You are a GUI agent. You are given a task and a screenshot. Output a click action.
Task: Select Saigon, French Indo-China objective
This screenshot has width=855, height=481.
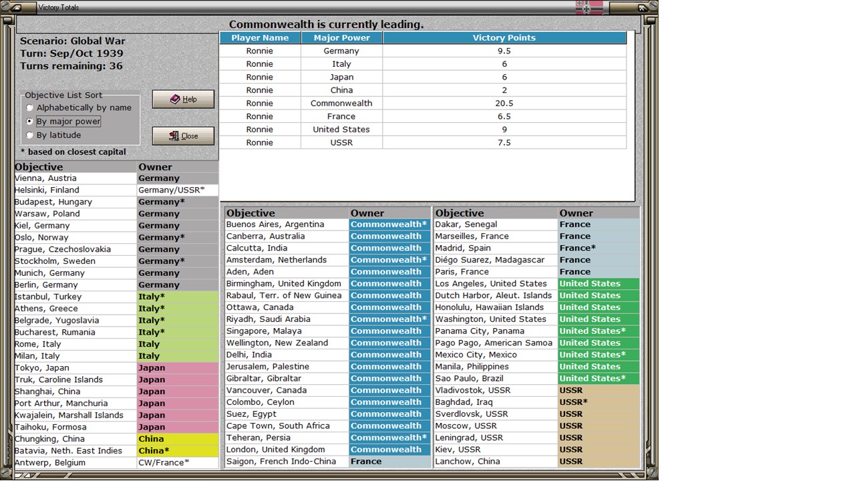[287, 462]
